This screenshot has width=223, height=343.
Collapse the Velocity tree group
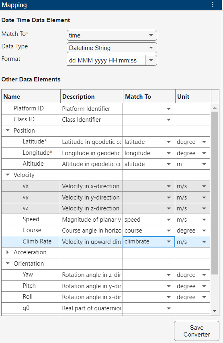[x=8, y=175]
